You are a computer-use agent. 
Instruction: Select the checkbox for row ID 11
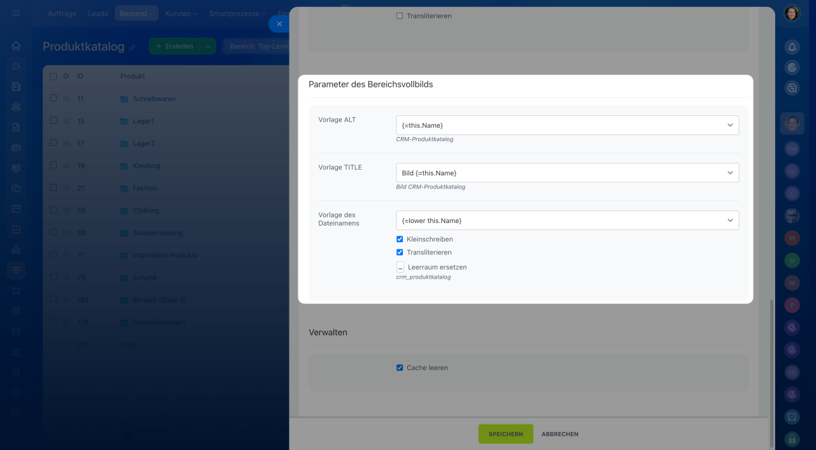coord(54,98)
